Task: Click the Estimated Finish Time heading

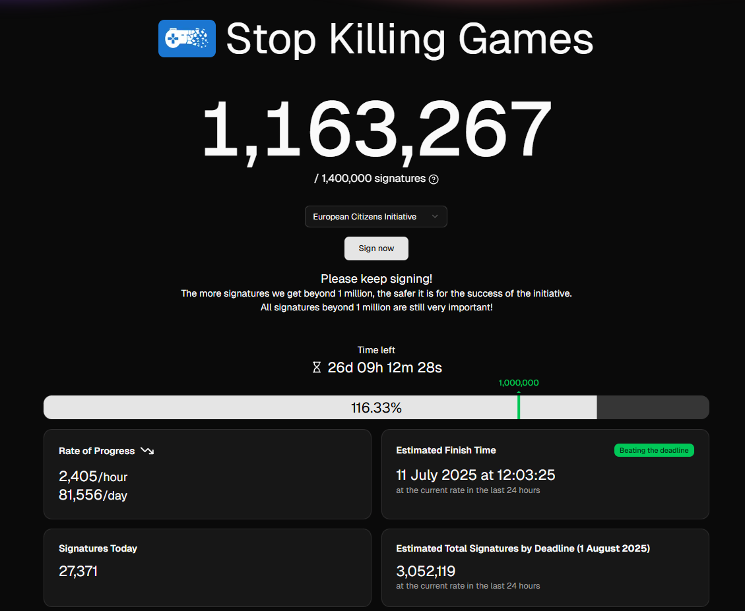Action: coord(446,450)
